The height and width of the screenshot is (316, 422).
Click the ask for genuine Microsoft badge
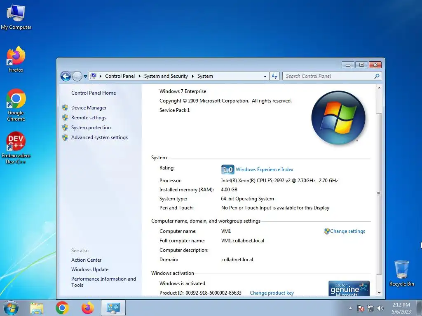[x=349, y=288]
